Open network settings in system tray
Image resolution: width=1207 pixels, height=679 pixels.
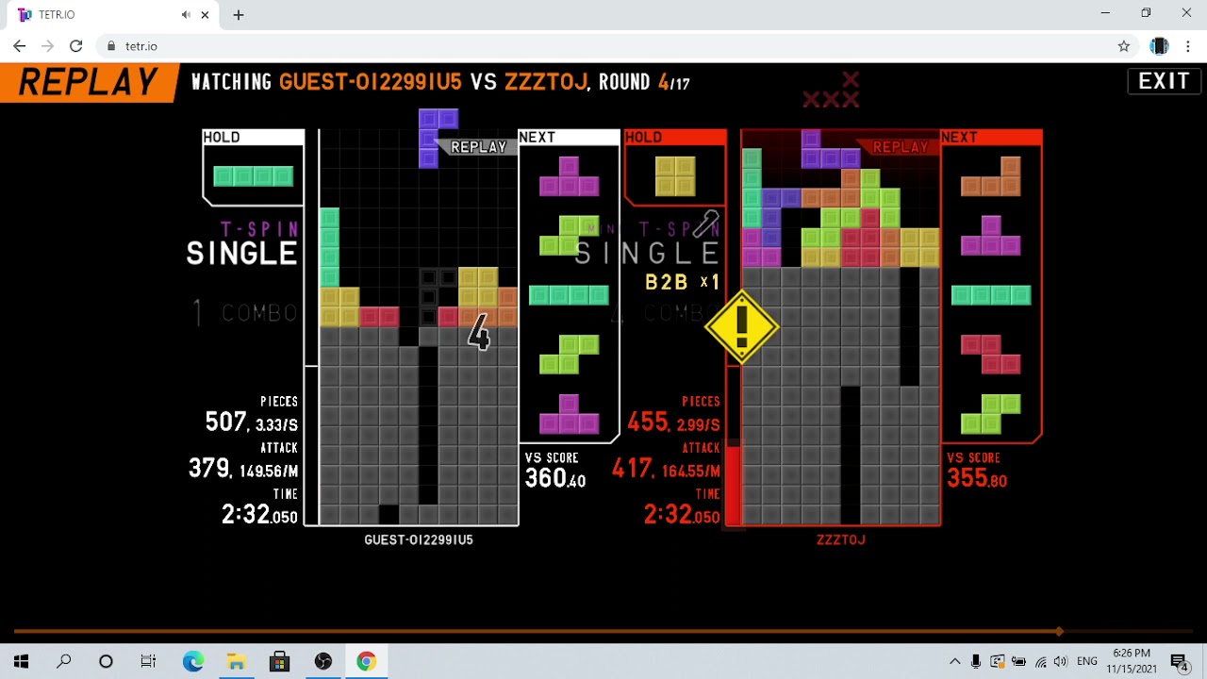(x=1040, y=661)
